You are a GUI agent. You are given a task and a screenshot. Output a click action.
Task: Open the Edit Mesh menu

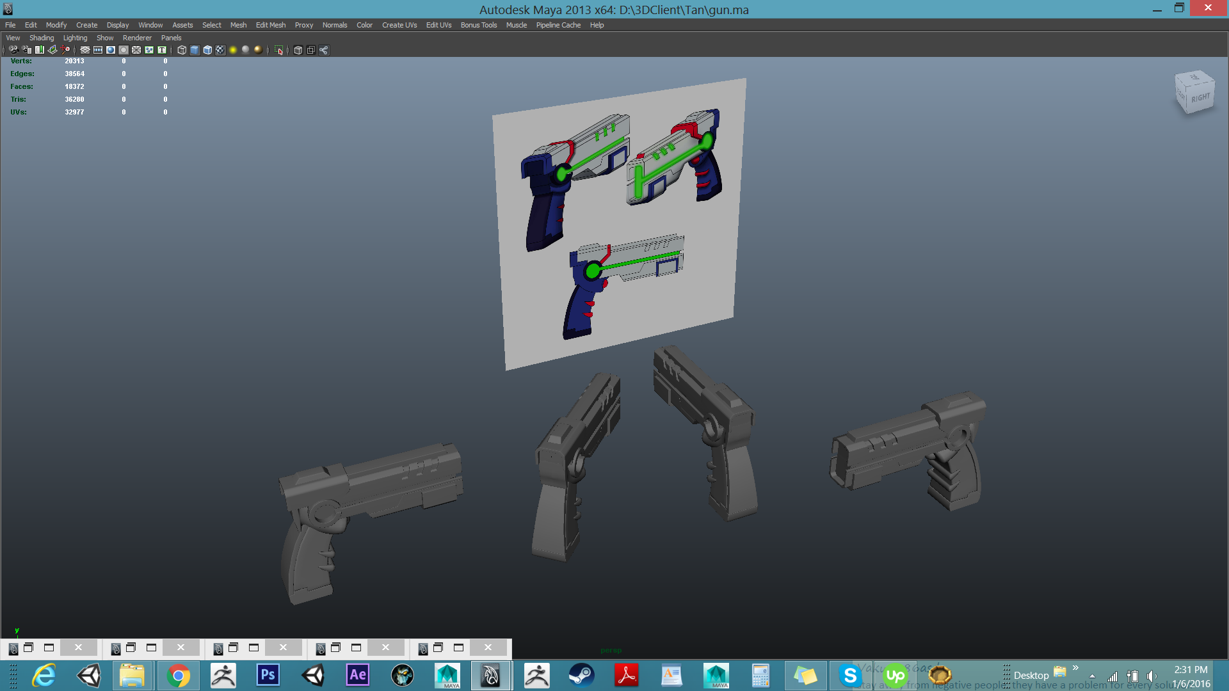(x=271, y=25)
